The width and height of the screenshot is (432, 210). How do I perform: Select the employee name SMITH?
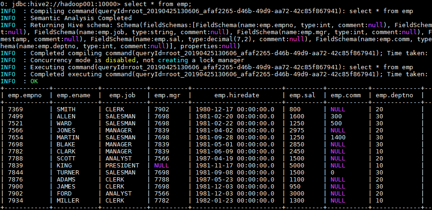[66, 109]
